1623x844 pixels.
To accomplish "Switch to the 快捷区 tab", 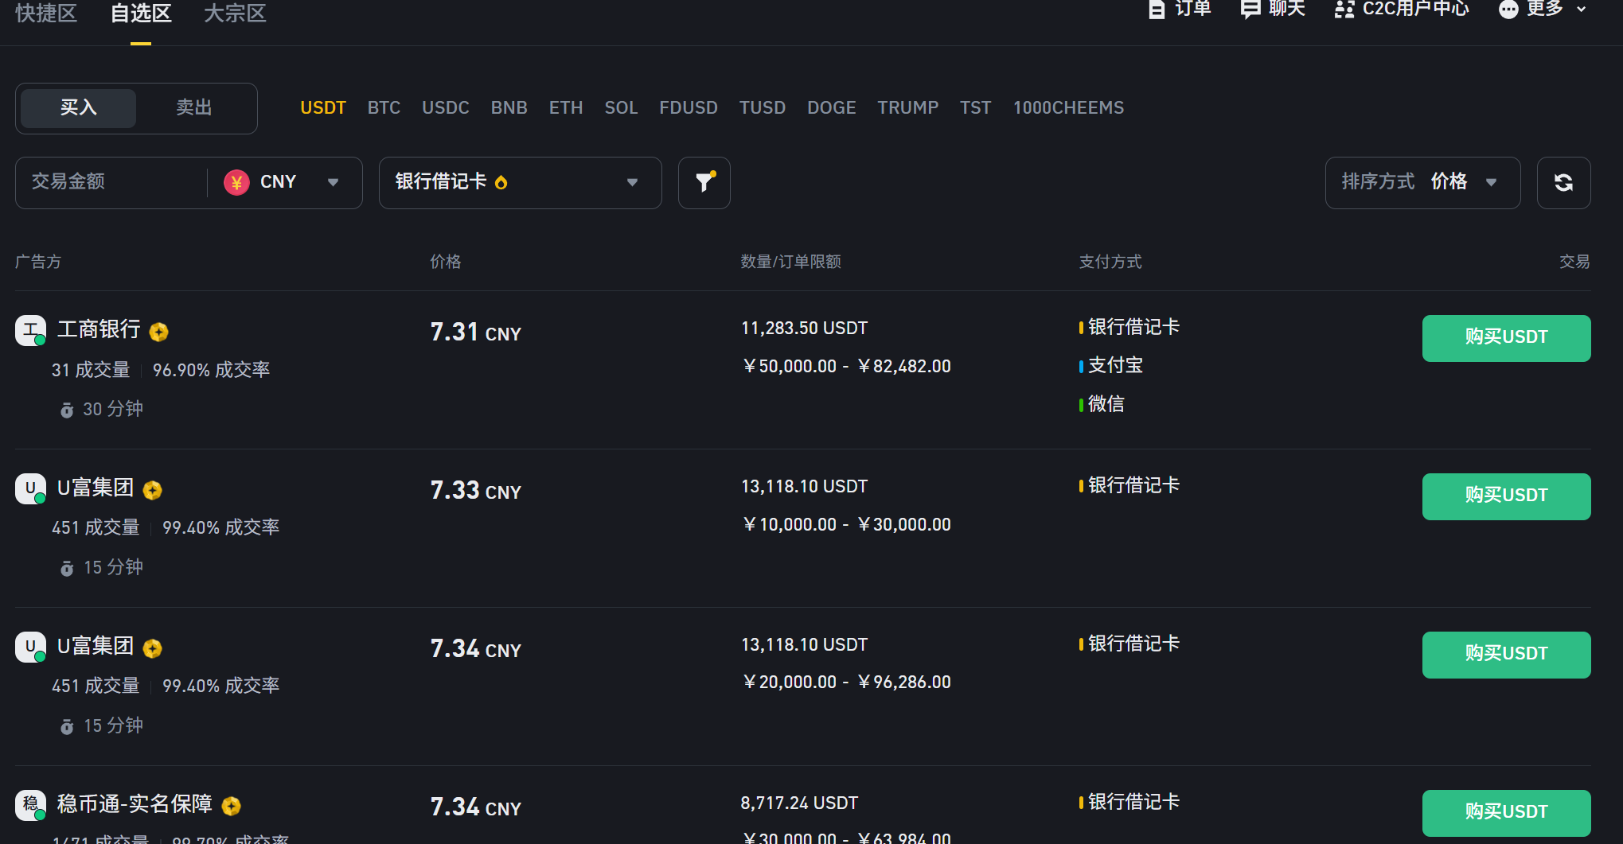I will (46, 14).
